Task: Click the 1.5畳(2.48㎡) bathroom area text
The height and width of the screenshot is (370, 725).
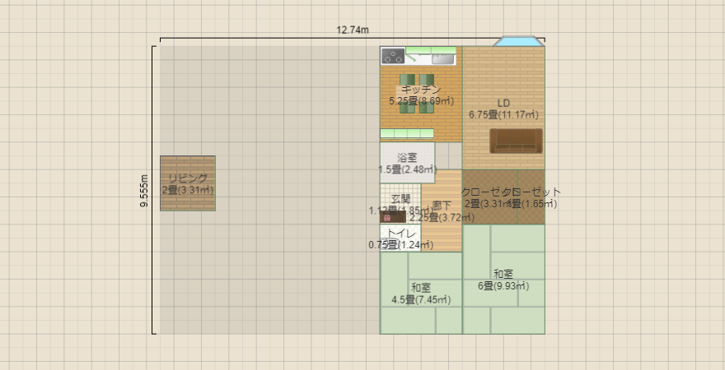Action: click(x=407, y=169)
